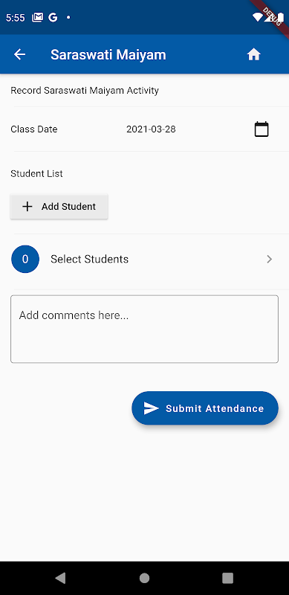Tap the Wi-Fi status icon
Screen dimensions: 289x595
pos(258,17)
